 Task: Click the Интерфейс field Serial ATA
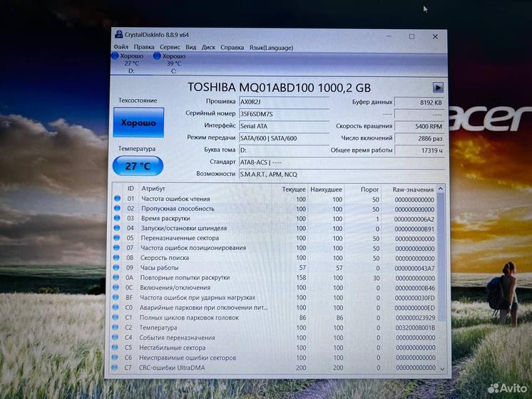(284, 126)
